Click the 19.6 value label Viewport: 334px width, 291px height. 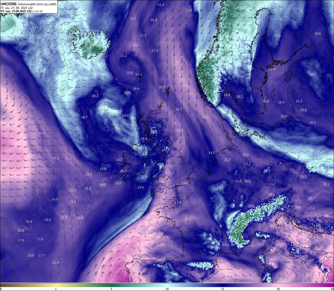click(x=130, y=73)
